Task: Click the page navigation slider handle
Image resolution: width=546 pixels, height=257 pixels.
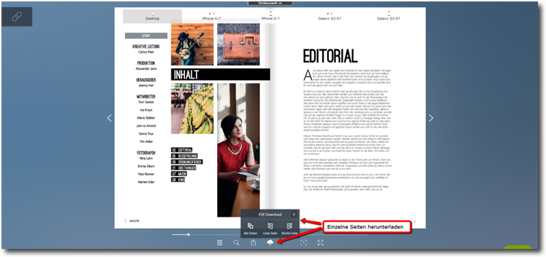Action: click(x=188, y=234)
